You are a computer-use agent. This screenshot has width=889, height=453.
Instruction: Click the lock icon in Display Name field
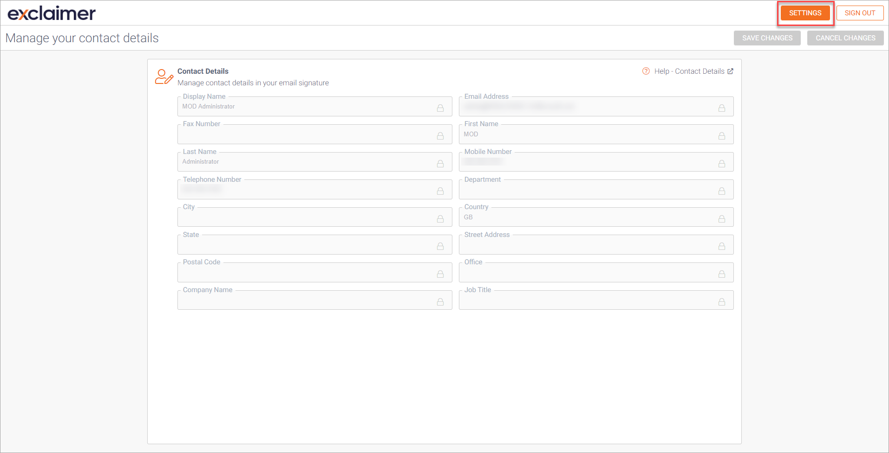[x=440, y=108]
